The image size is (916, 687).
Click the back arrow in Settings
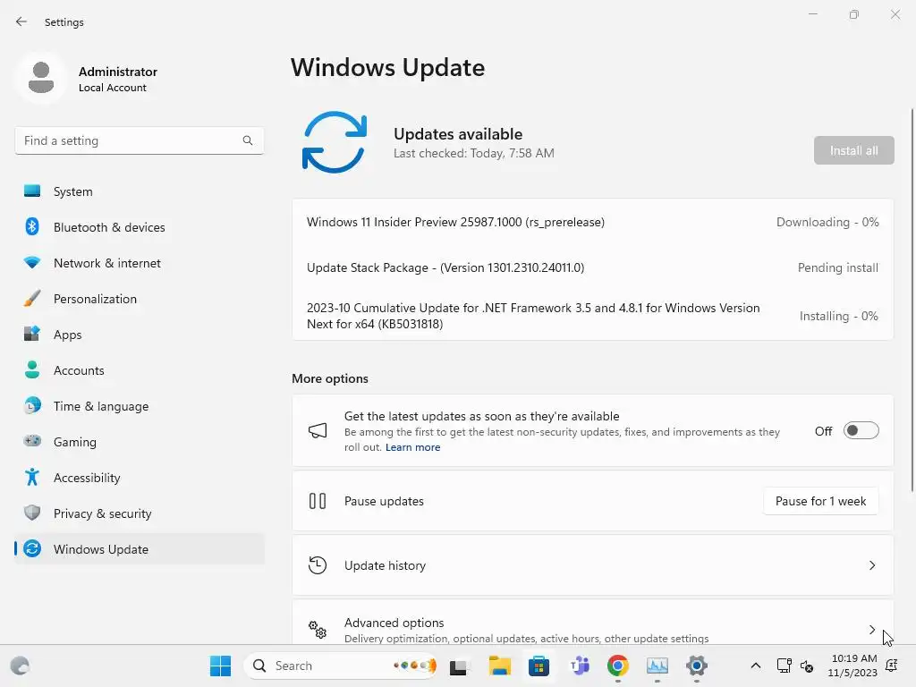[21, 21]
